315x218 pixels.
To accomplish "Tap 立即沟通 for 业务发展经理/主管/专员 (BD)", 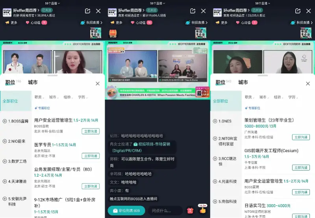I will pos(91,186).
